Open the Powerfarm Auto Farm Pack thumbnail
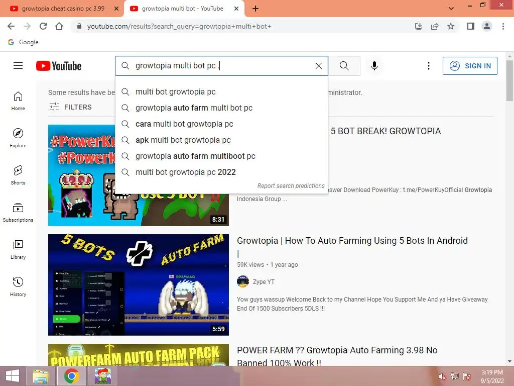This screenshot has height=386, width=514. [x=139, y=355]
